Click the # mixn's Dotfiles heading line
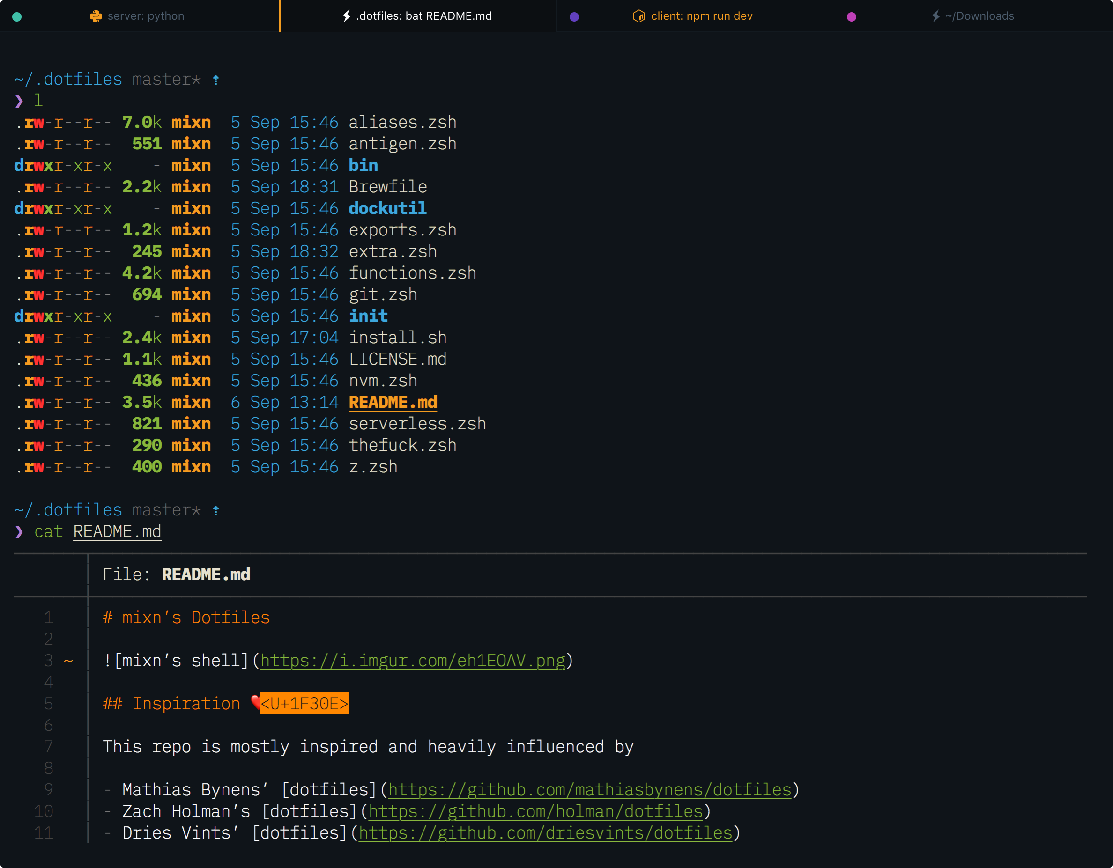The width and height of the screenshot is (1113, 868). [186, 618]
